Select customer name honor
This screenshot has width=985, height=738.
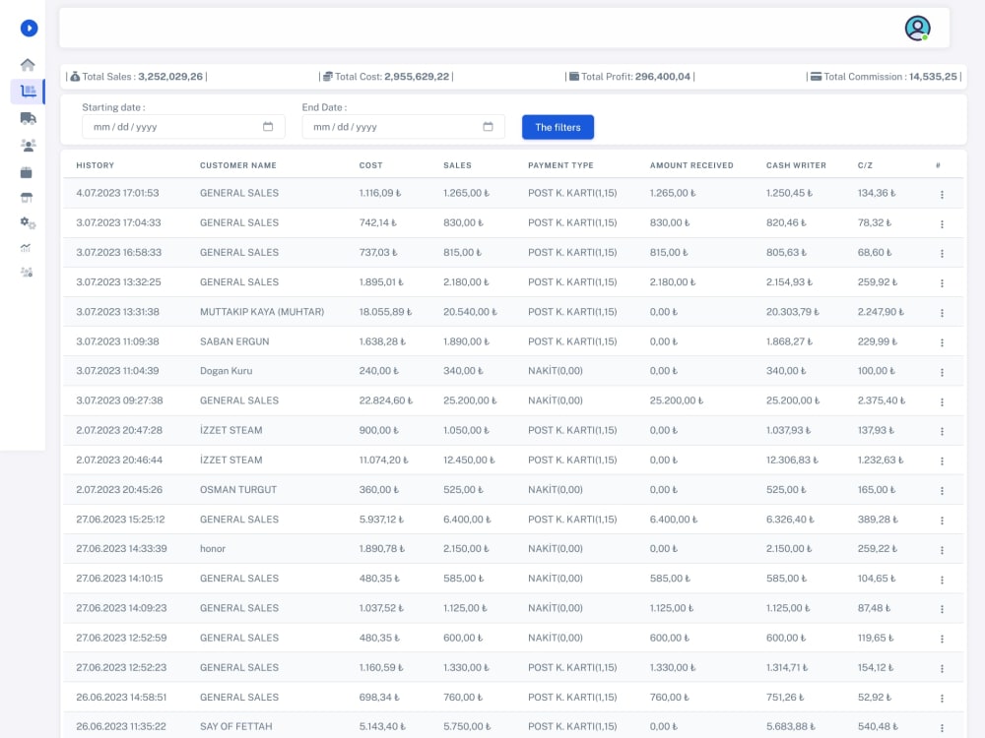213,548
